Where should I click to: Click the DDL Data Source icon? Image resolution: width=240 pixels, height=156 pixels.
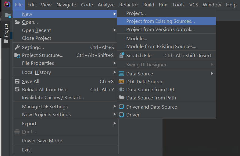click(x=121, y=81)
